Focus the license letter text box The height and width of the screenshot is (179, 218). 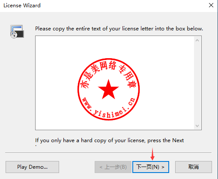pos(115,83)
